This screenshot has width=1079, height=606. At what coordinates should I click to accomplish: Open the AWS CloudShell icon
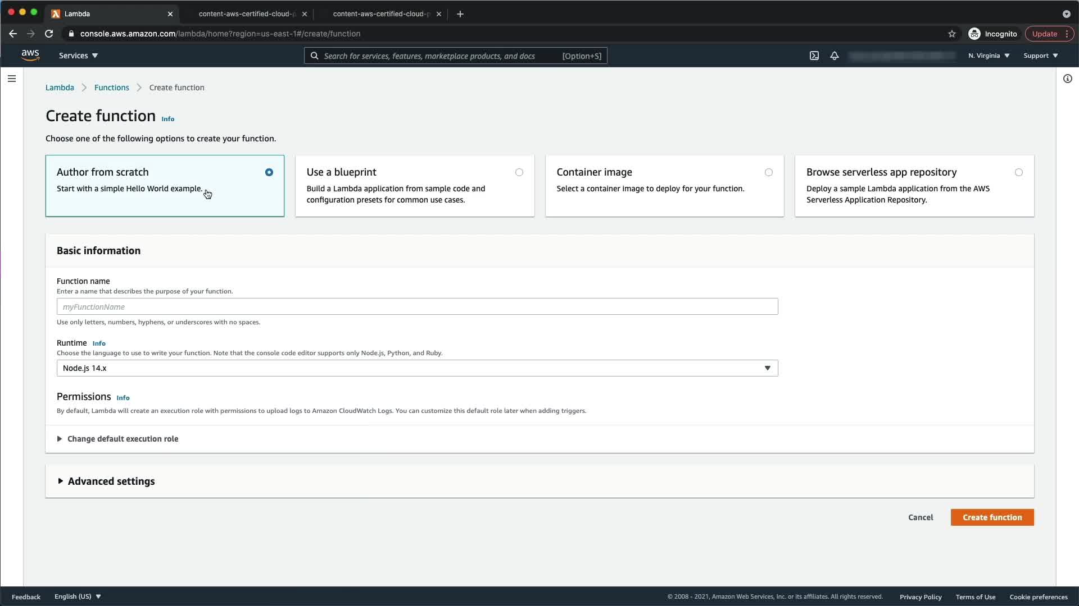(814, 56)
